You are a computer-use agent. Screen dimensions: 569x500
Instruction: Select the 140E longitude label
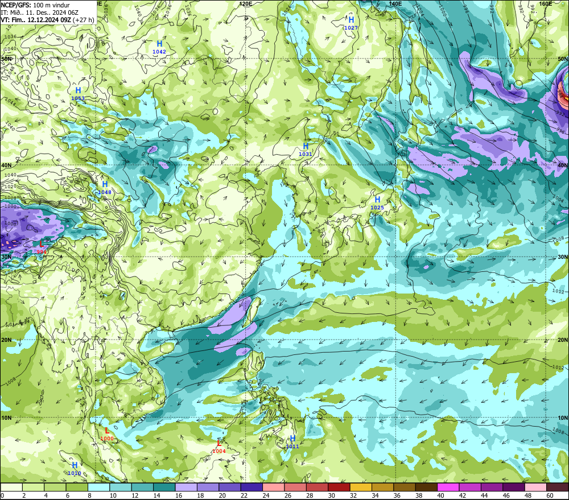395,3
